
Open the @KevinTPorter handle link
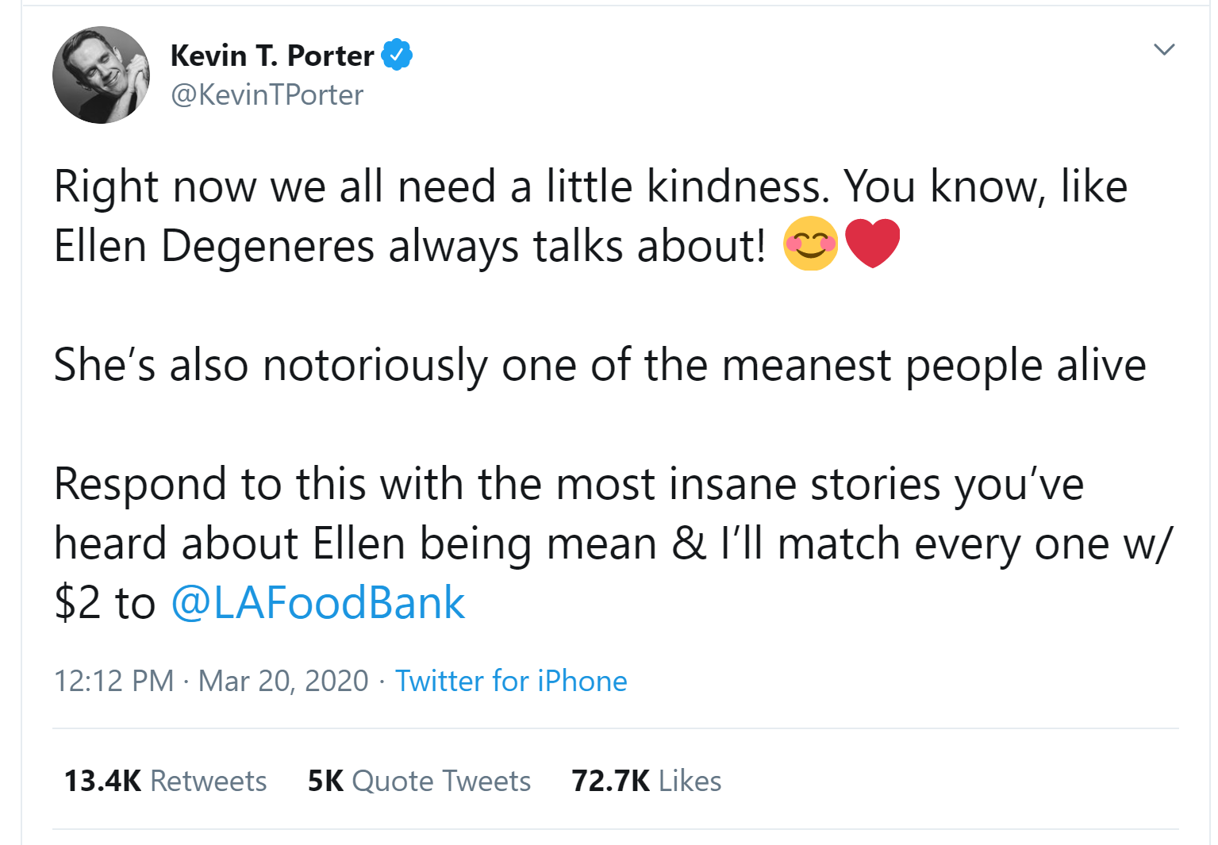click(x=267, y=95)
